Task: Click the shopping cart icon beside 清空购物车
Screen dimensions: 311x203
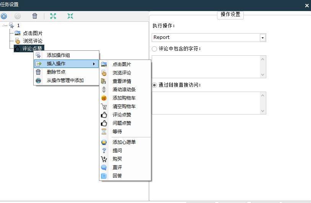Action: click(104, 106)
